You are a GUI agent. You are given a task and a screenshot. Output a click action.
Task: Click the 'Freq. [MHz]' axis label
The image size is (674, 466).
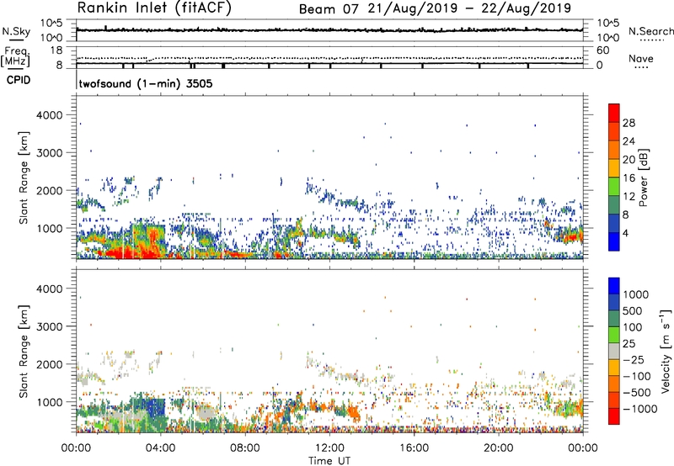(x=15, y=56)
